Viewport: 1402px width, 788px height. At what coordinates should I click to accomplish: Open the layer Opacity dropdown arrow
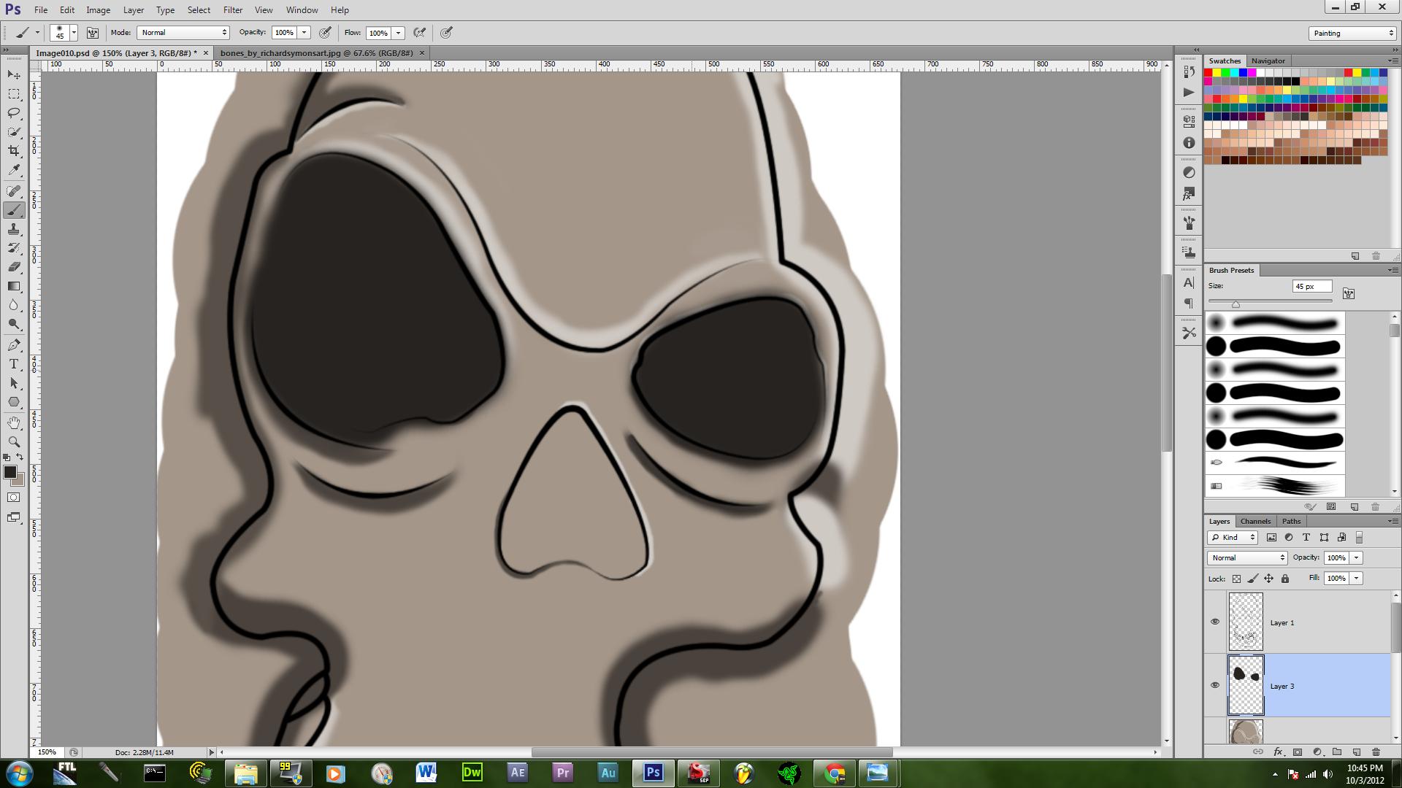(1356, 558)
